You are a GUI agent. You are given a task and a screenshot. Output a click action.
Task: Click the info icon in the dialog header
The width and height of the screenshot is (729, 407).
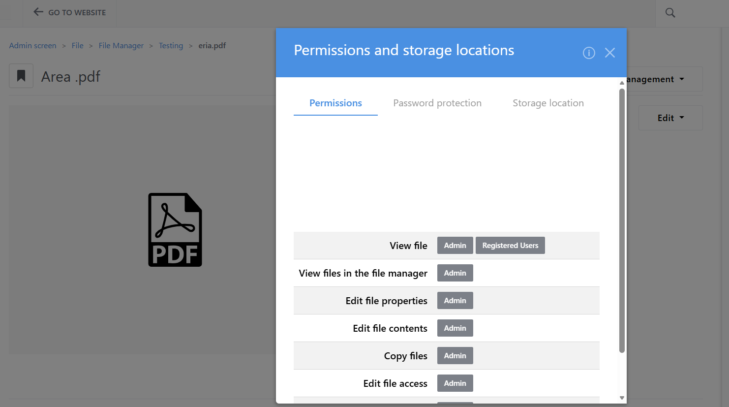(x=589, y=53)
